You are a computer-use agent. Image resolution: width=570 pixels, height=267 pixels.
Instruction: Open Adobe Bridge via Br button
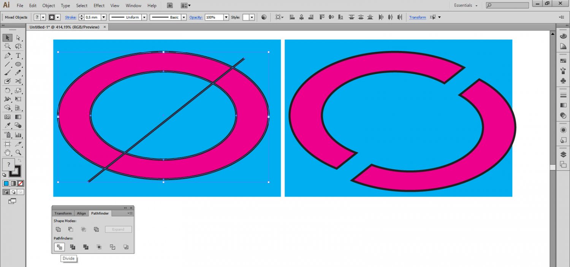(170, 6)
